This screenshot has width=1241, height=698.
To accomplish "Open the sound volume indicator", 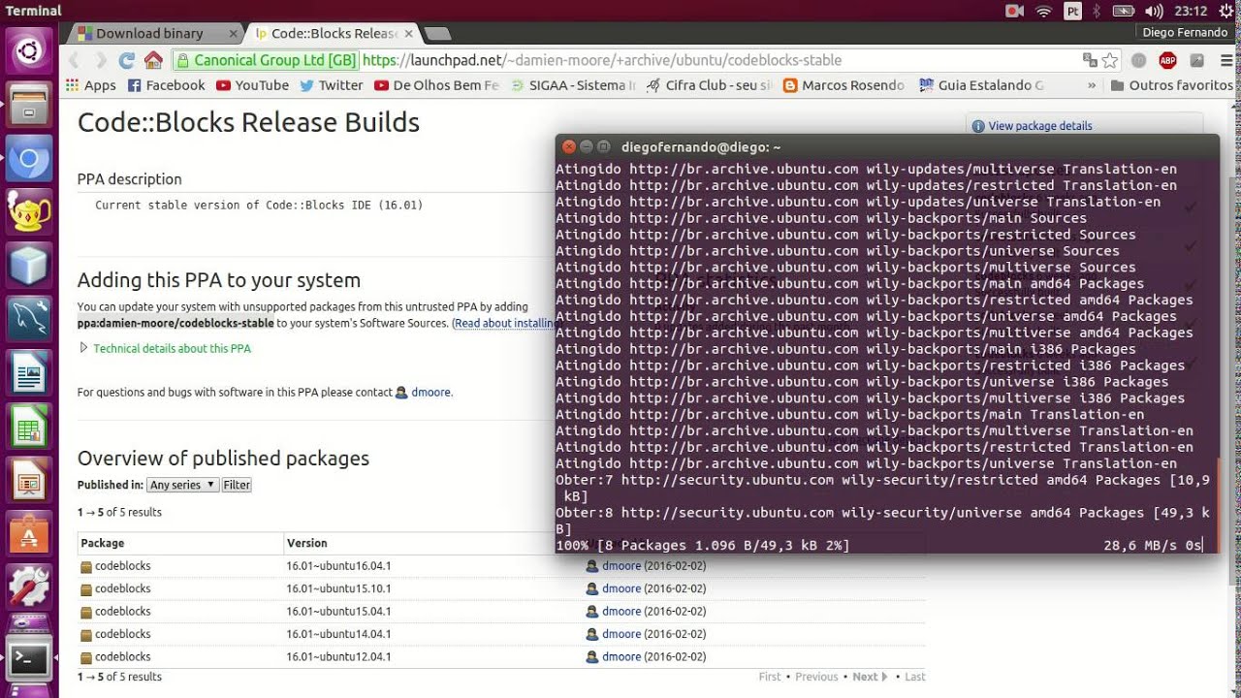I will (1154, 11).
